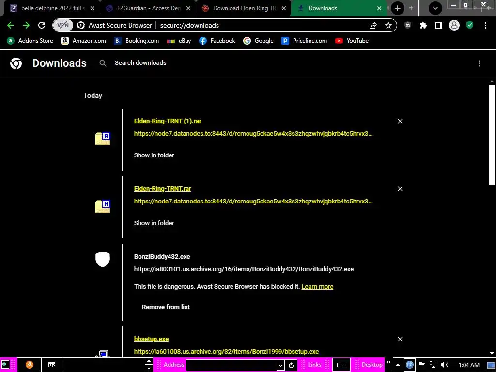Show hidden system tray icons
This screenshot has height=372, width=496.
click(x=398, y=365)
